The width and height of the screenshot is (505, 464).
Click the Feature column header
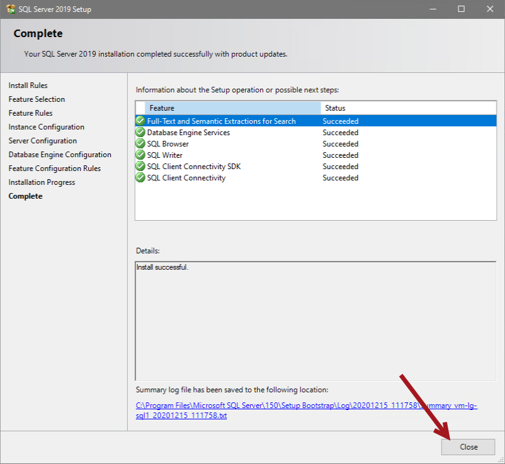232,108
